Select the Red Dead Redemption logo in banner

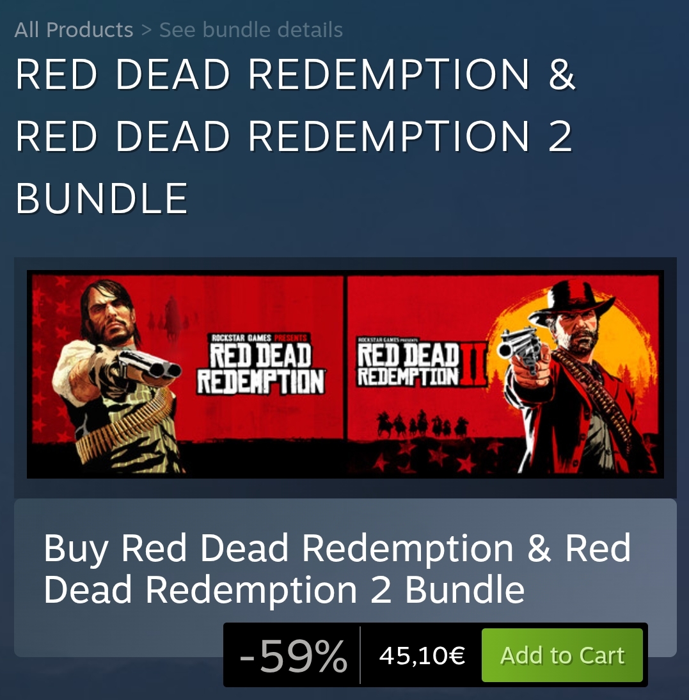coord(261,365)
